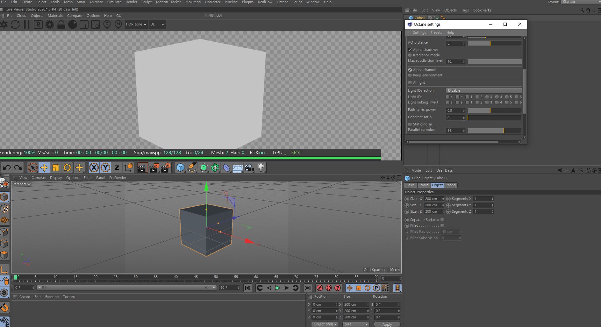The height and width of the screenshot is (327, 601).
Task: Record active objects keyframe button
Action: tap(320, 288)
